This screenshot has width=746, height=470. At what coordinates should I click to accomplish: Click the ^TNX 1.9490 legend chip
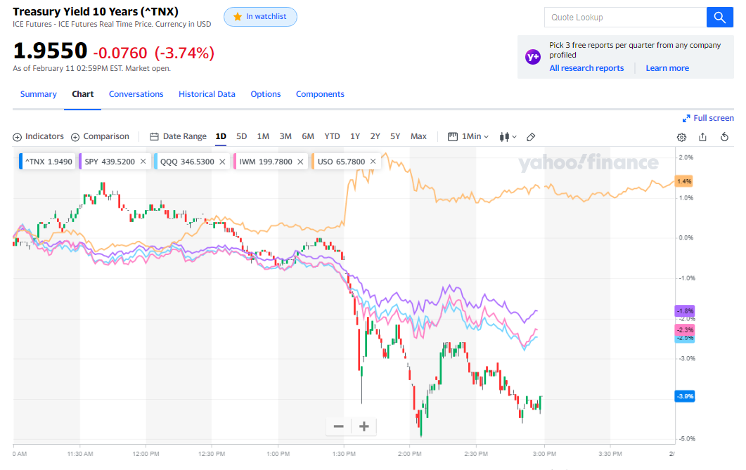tap(48, 162)
